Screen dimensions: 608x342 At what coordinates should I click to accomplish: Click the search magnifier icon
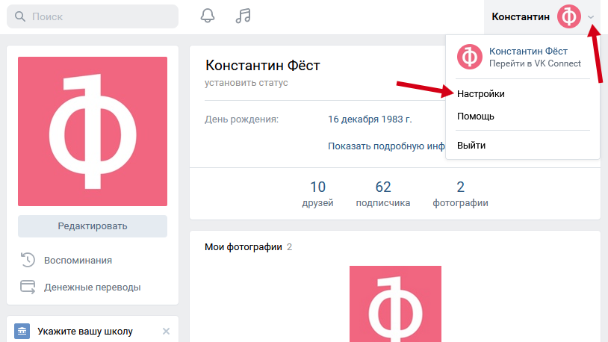[19, 16]
